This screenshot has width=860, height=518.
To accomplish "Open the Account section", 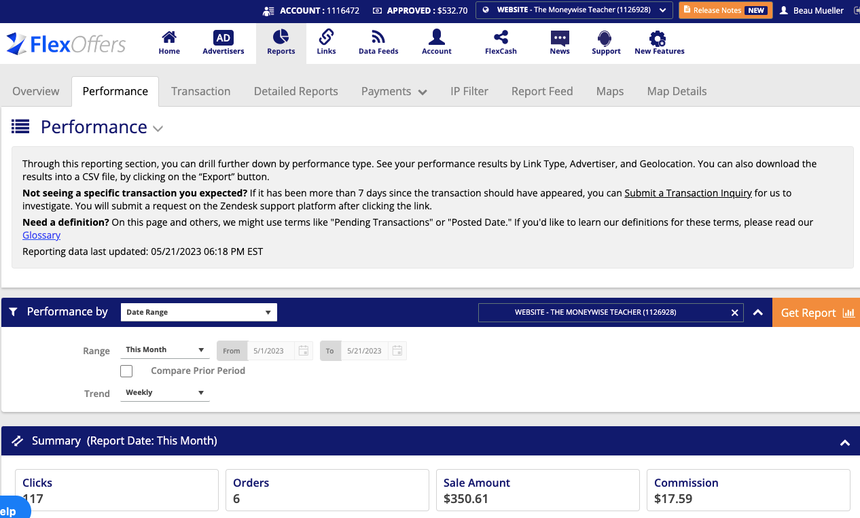I will 436,43.
